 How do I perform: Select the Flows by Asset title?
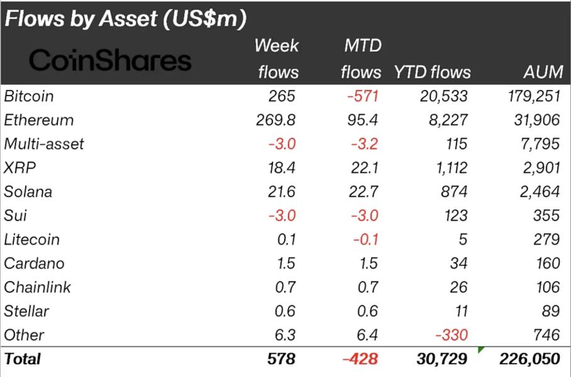pos(125,18)
